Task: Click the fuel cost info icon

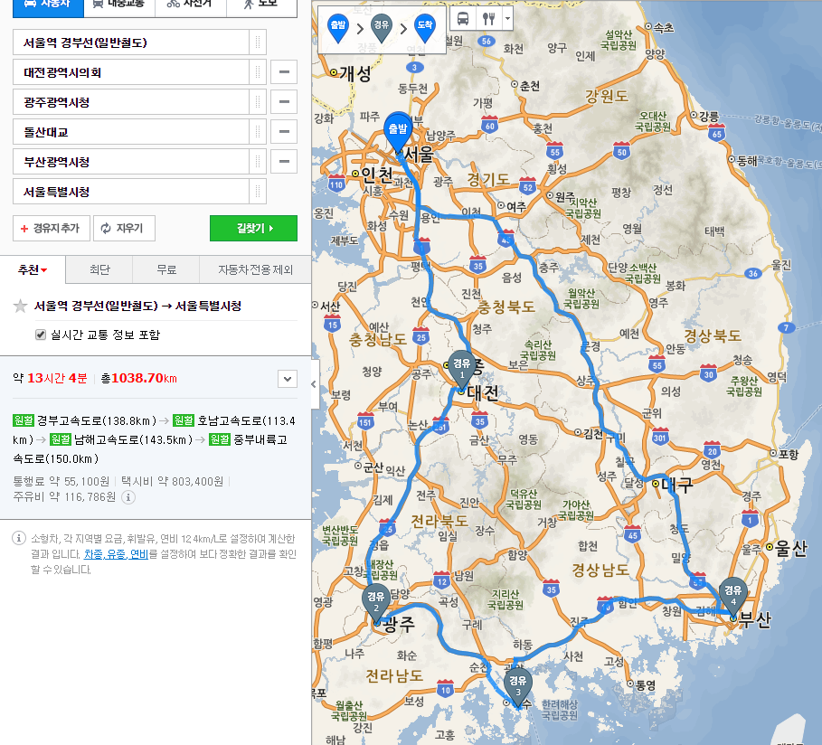Action: (x=128, y=497)
